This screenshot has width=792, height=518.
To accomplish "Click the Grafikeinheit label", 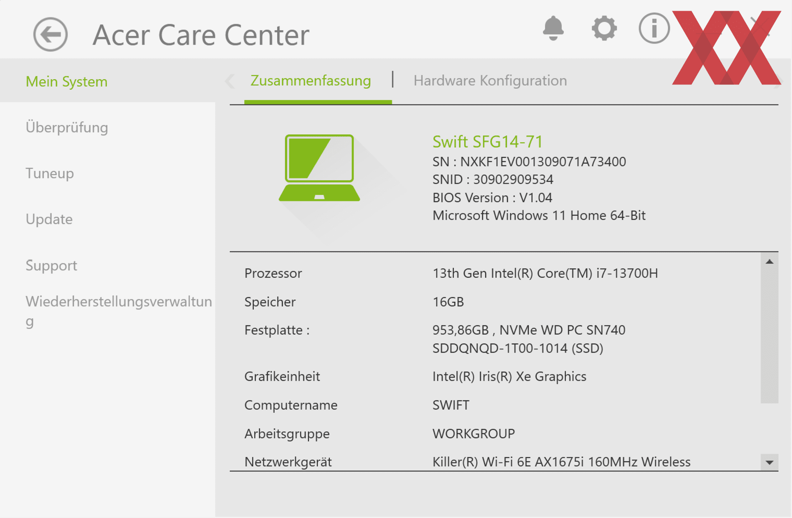I will click(282, 376).
